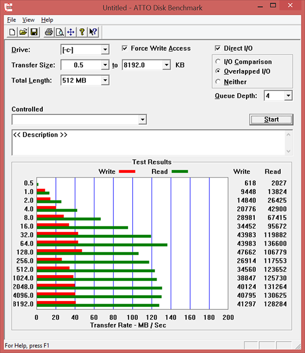Click the red write bar for 128.0 row
The image size is (305, 353).
point(59,251)
